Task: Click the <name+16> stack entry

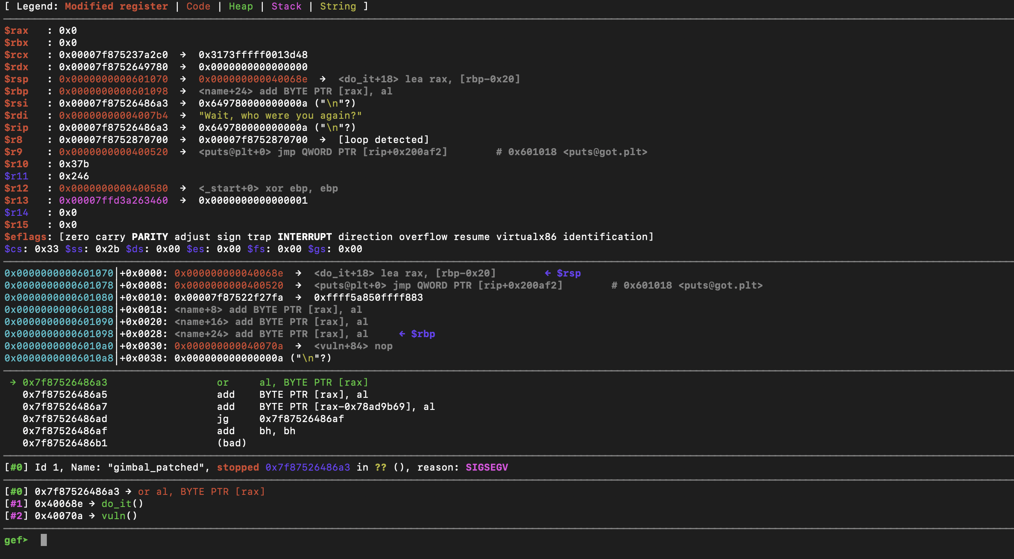Action: (x=271, y=322)
